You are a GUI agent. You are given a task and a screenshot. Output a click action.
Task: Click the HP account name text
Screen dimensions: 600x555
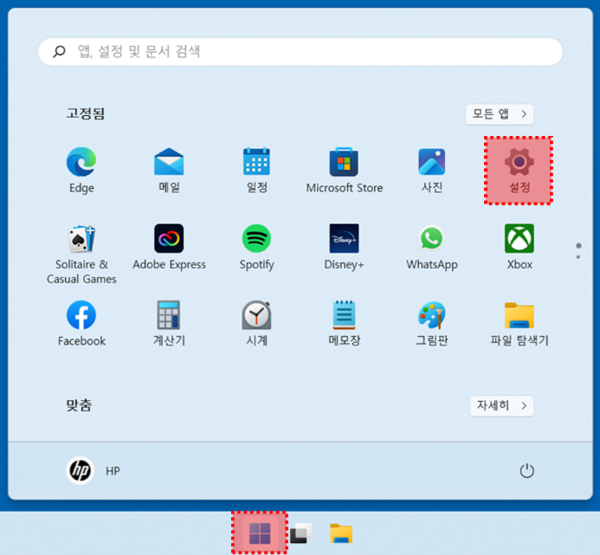113,471
